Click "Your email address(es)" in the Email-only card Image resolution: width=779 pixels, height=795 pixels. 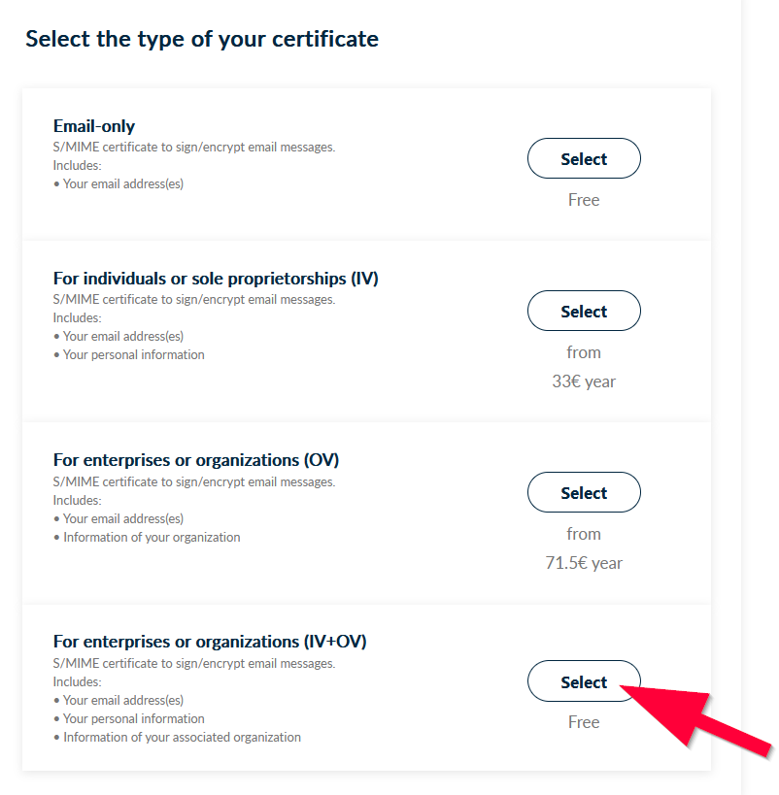pos(123,183)
